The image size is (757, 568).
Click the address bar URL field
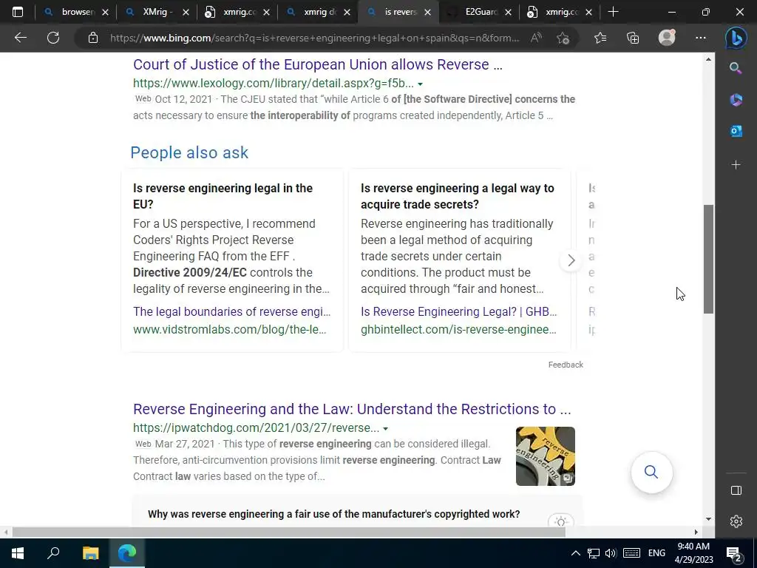tap(314, 38)
